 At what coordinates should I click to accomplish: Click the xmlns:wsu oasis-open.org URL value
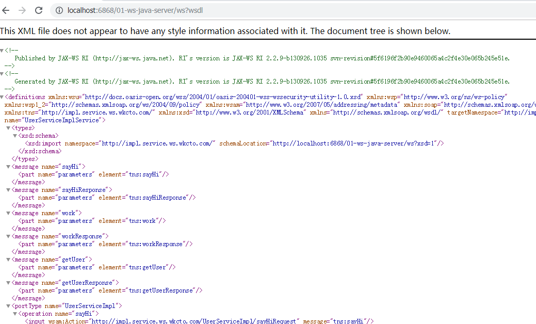pos(223,97)
